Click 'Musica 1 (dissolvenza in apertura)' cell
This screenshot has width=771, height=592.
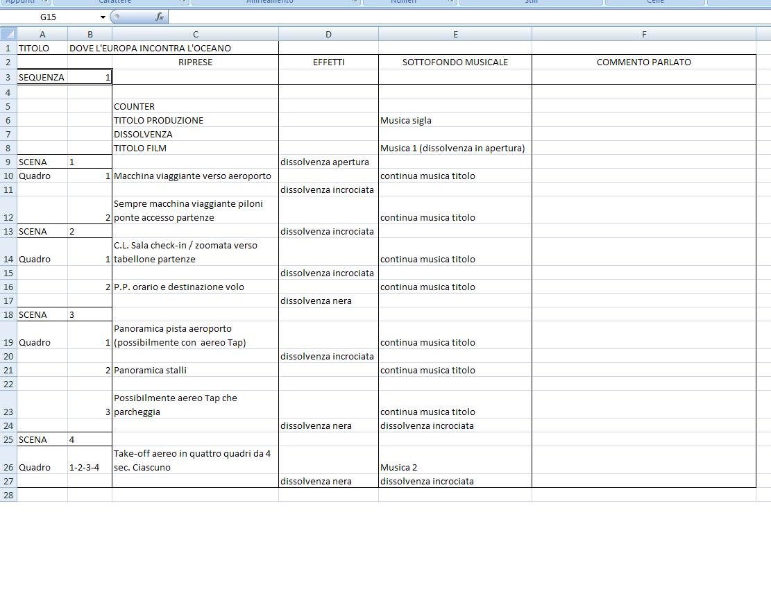coord(455,148)
